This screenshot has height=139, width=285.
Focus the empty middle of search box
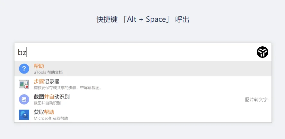[142, 52]
